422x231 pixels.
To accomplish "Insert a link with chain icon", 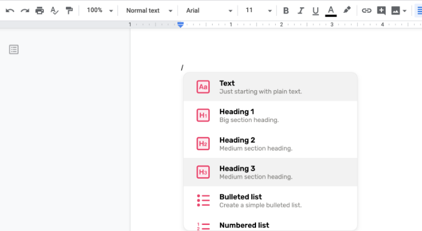I will click(367, 11).
